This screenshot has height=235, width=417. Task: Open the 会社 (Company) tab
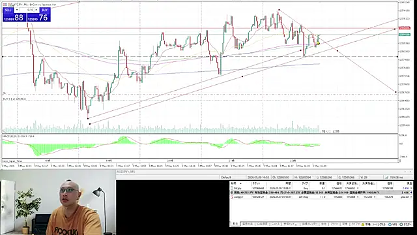323,224
